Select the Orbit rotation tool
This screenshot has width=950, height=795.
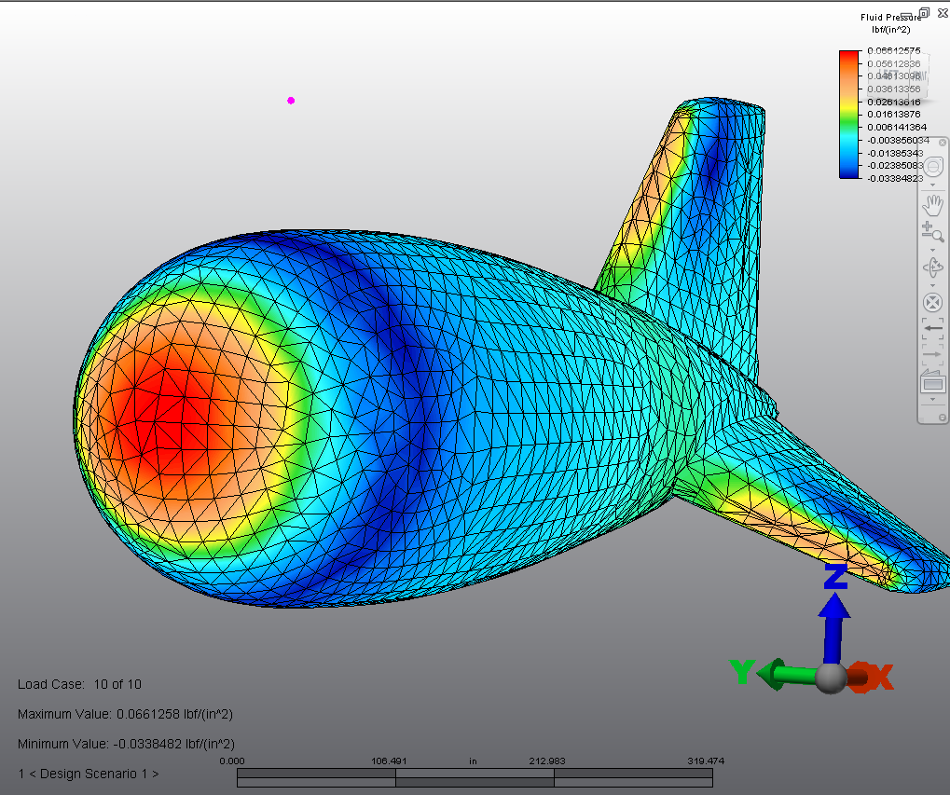point(932,267)
